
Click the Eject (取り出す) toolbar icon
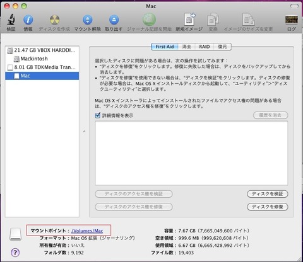(x=114, y=20)
